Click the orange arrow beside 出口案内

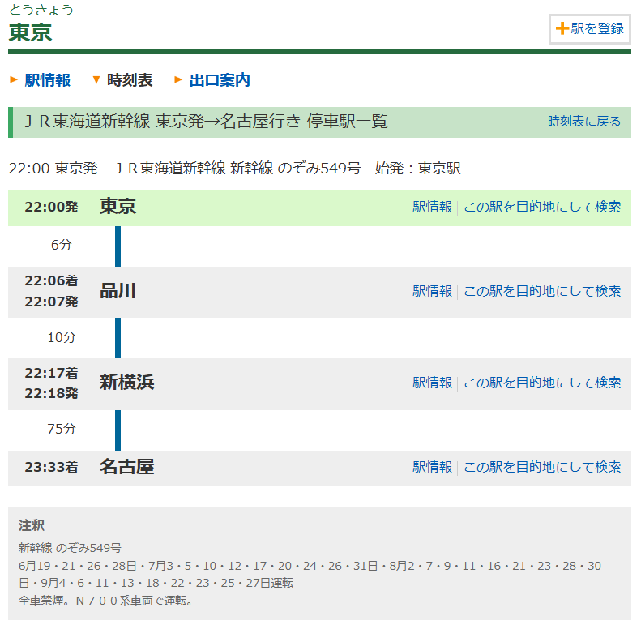point(178,79)
